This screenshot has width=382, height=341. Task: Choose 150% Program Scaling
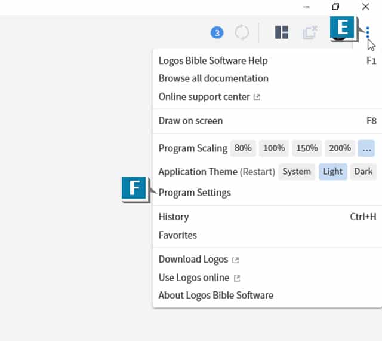307,148
